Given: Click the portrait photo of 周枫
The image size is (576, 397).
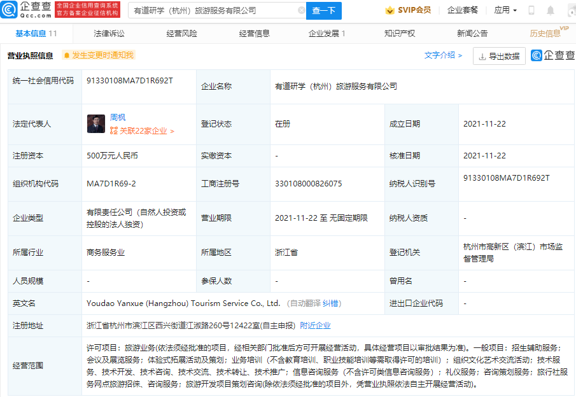Looking at the screenshot, I should click(x=96, y=124).
